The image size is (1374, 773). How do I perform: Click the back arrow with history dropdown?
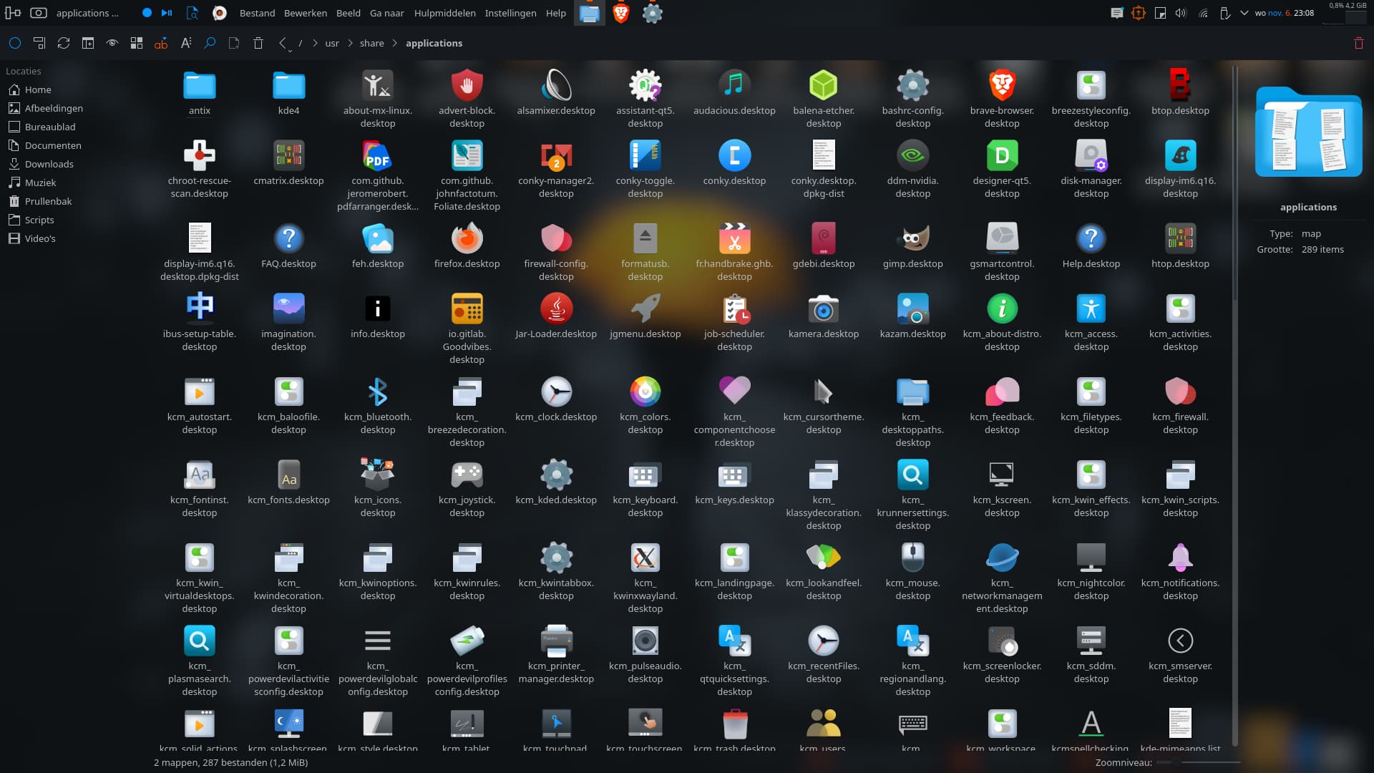284,44
